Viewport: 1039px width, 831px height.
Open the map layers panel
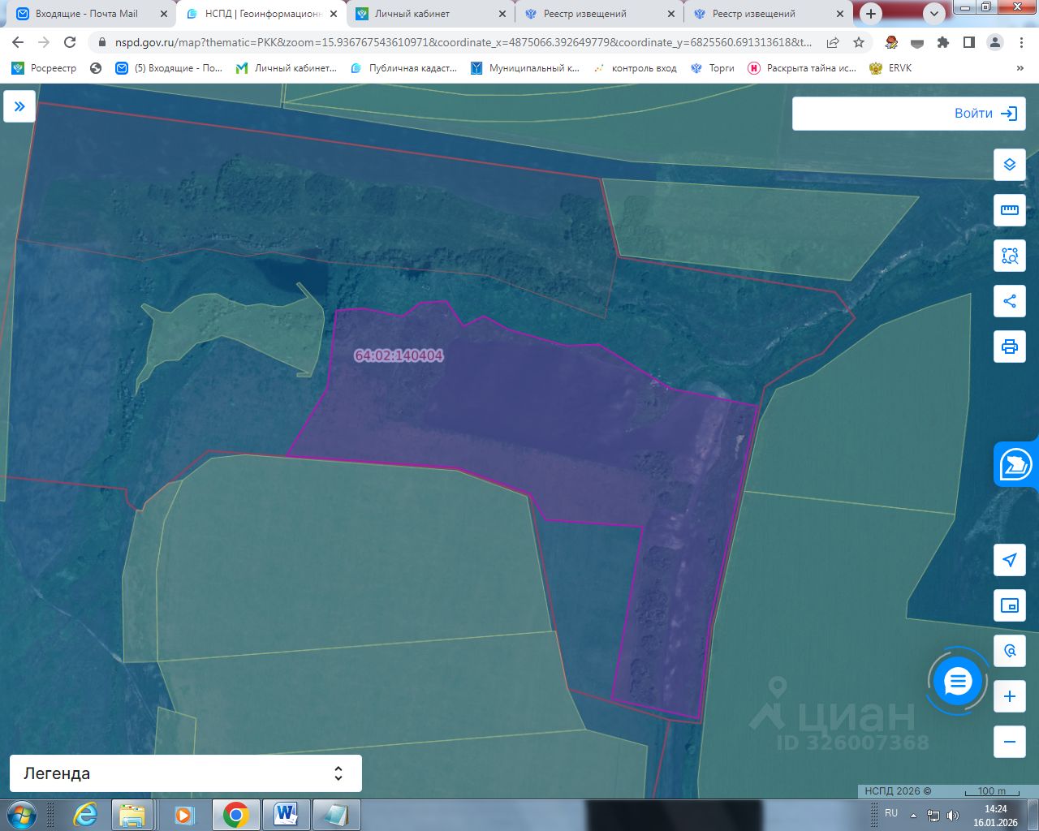[1010, 165]
